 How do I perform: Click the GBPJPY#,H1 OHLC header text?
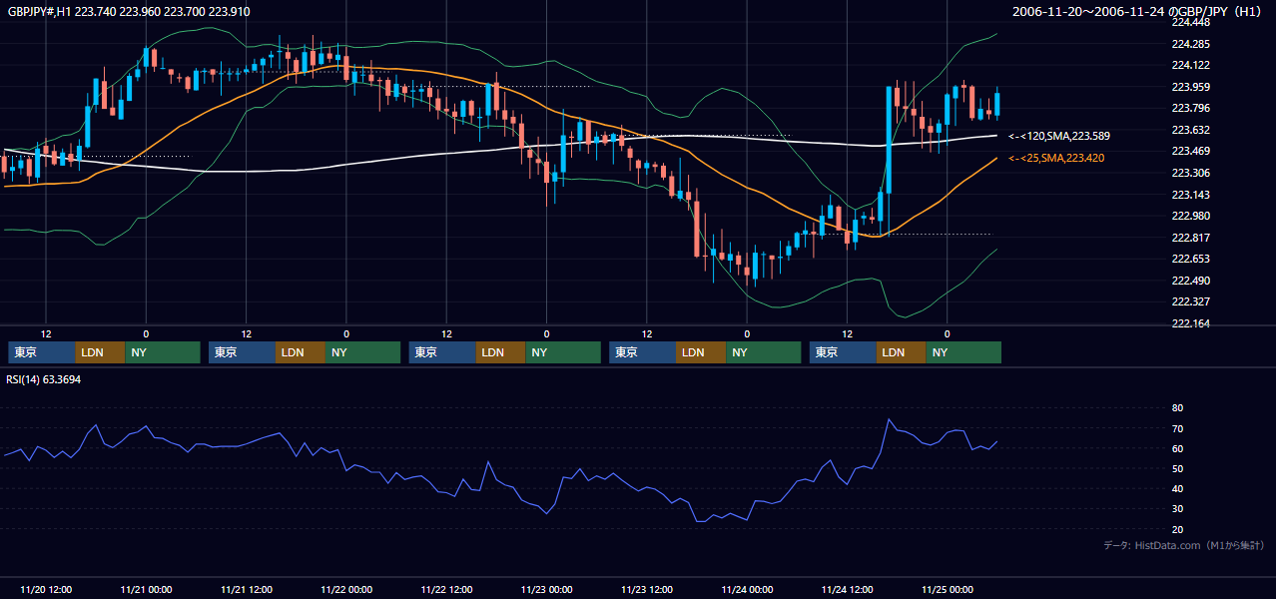[x=129, y=11]
